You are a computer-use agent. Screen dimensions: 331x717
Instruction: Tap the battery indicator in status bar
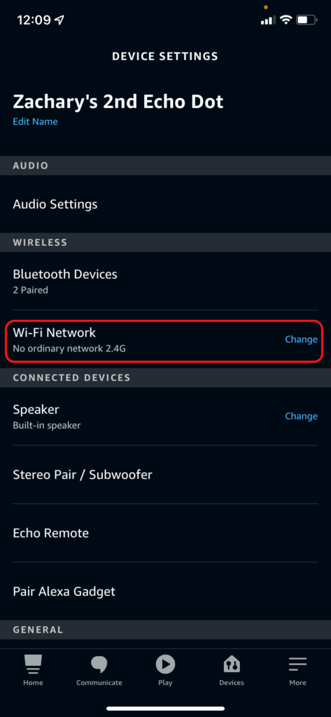pyautogui.click(x=307, y=20)
